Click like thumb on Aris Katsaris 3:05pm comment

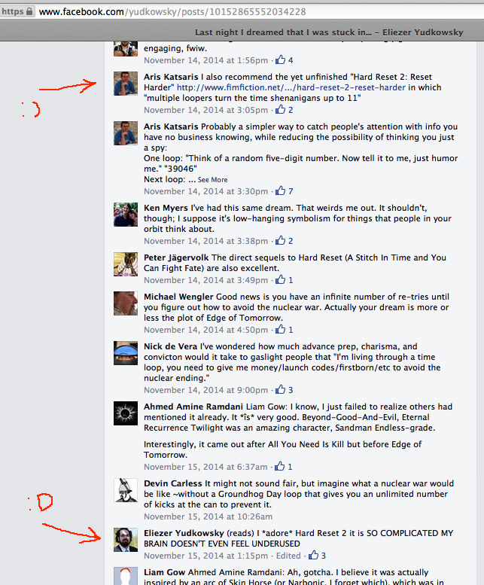click(x=281, y=109)
